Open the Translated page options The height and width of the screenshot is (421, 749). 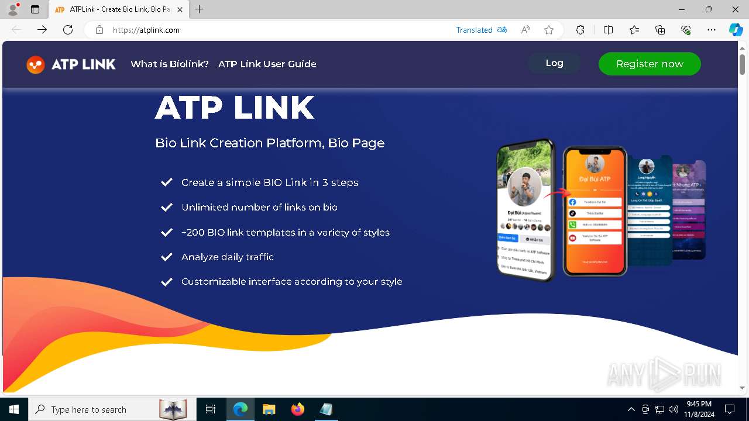click(x=482, y=30)
